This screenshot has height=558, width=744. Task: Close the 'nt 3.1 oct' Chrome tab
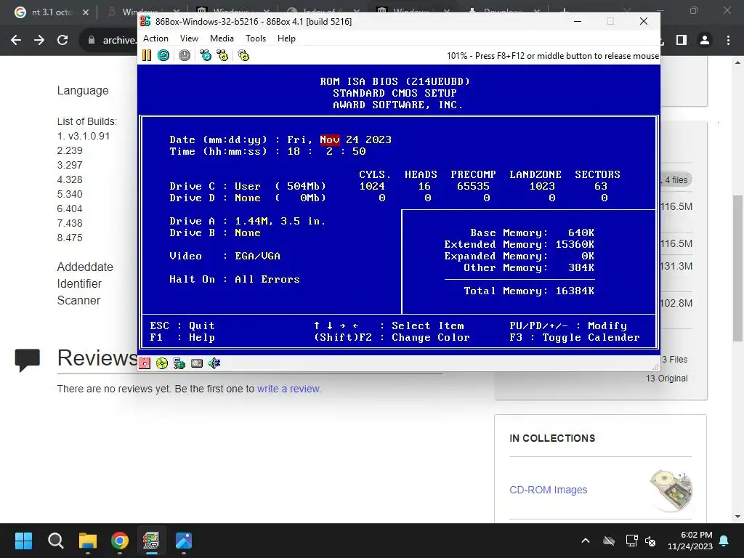pyautogui.click(x=86, y=12)
